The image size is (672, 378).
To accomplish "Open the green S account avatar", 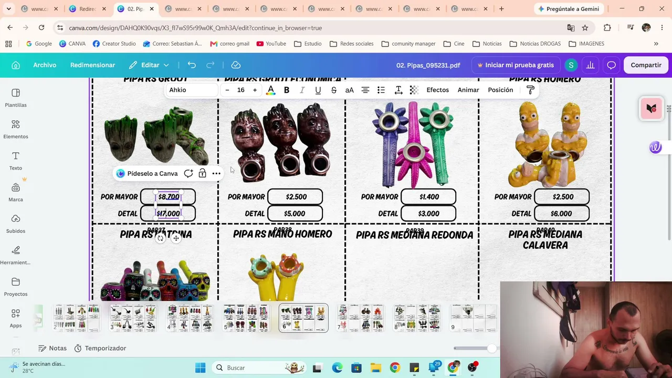I will click(x=571, y=65).
